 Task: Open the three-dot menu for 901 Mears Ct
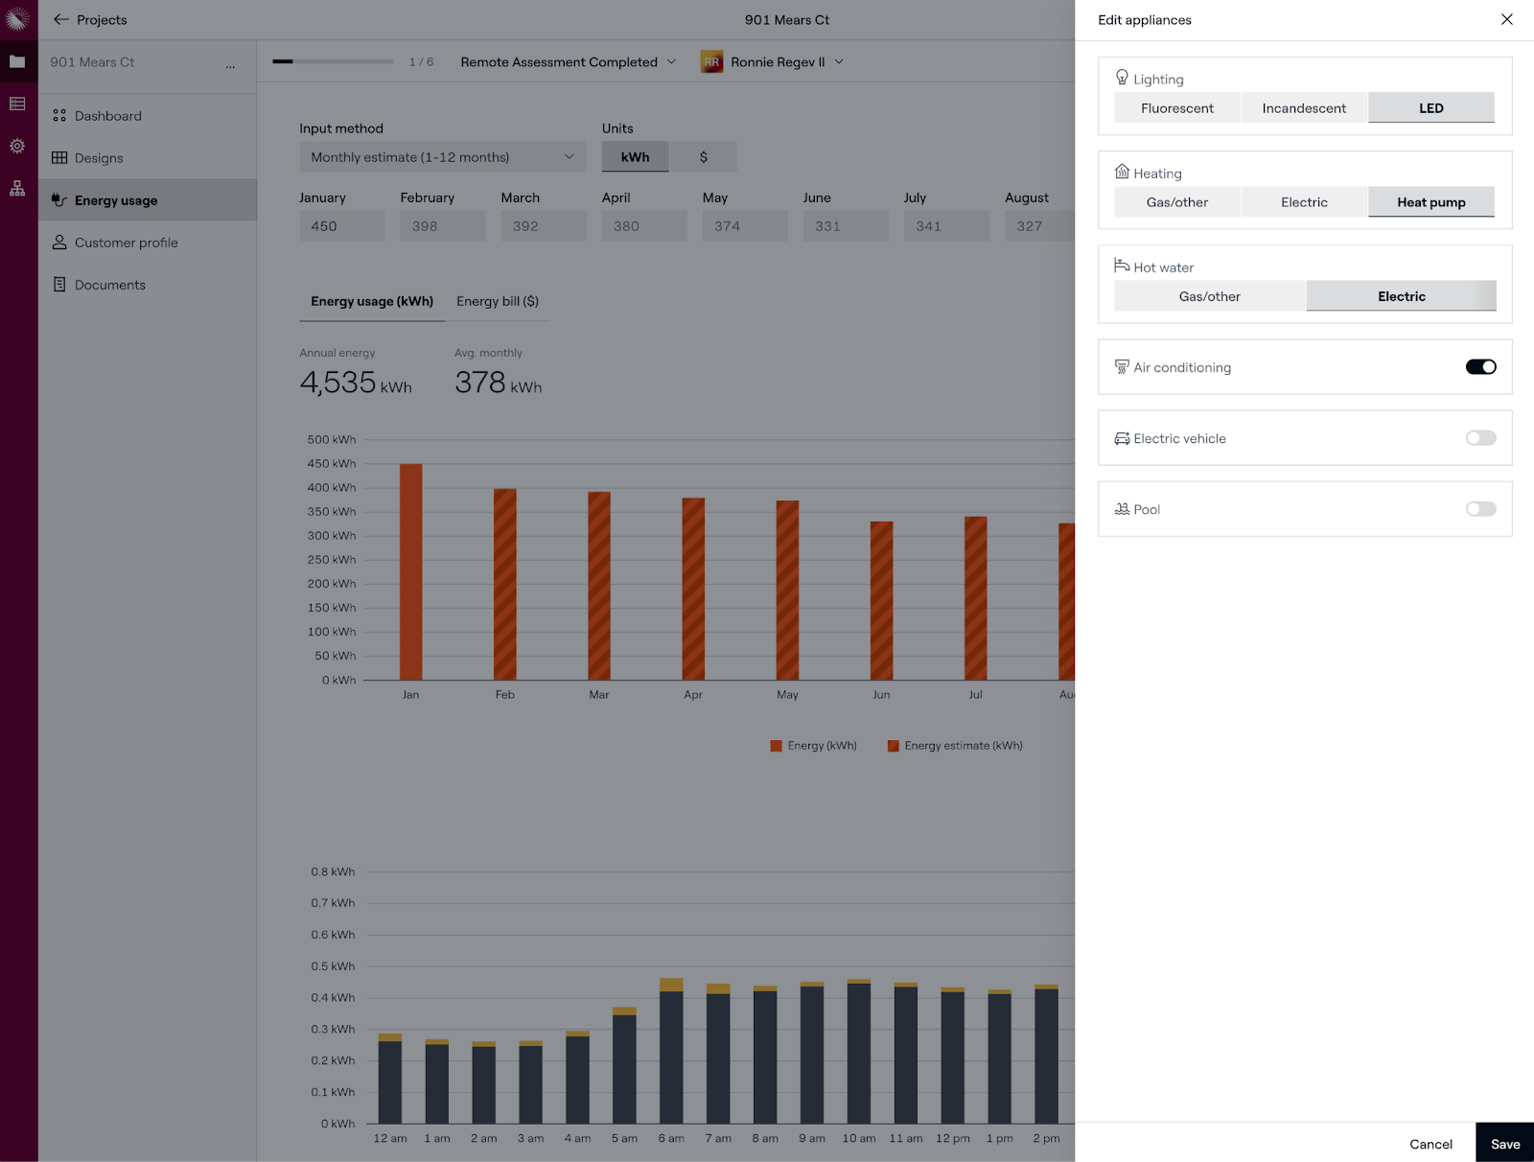230,63
